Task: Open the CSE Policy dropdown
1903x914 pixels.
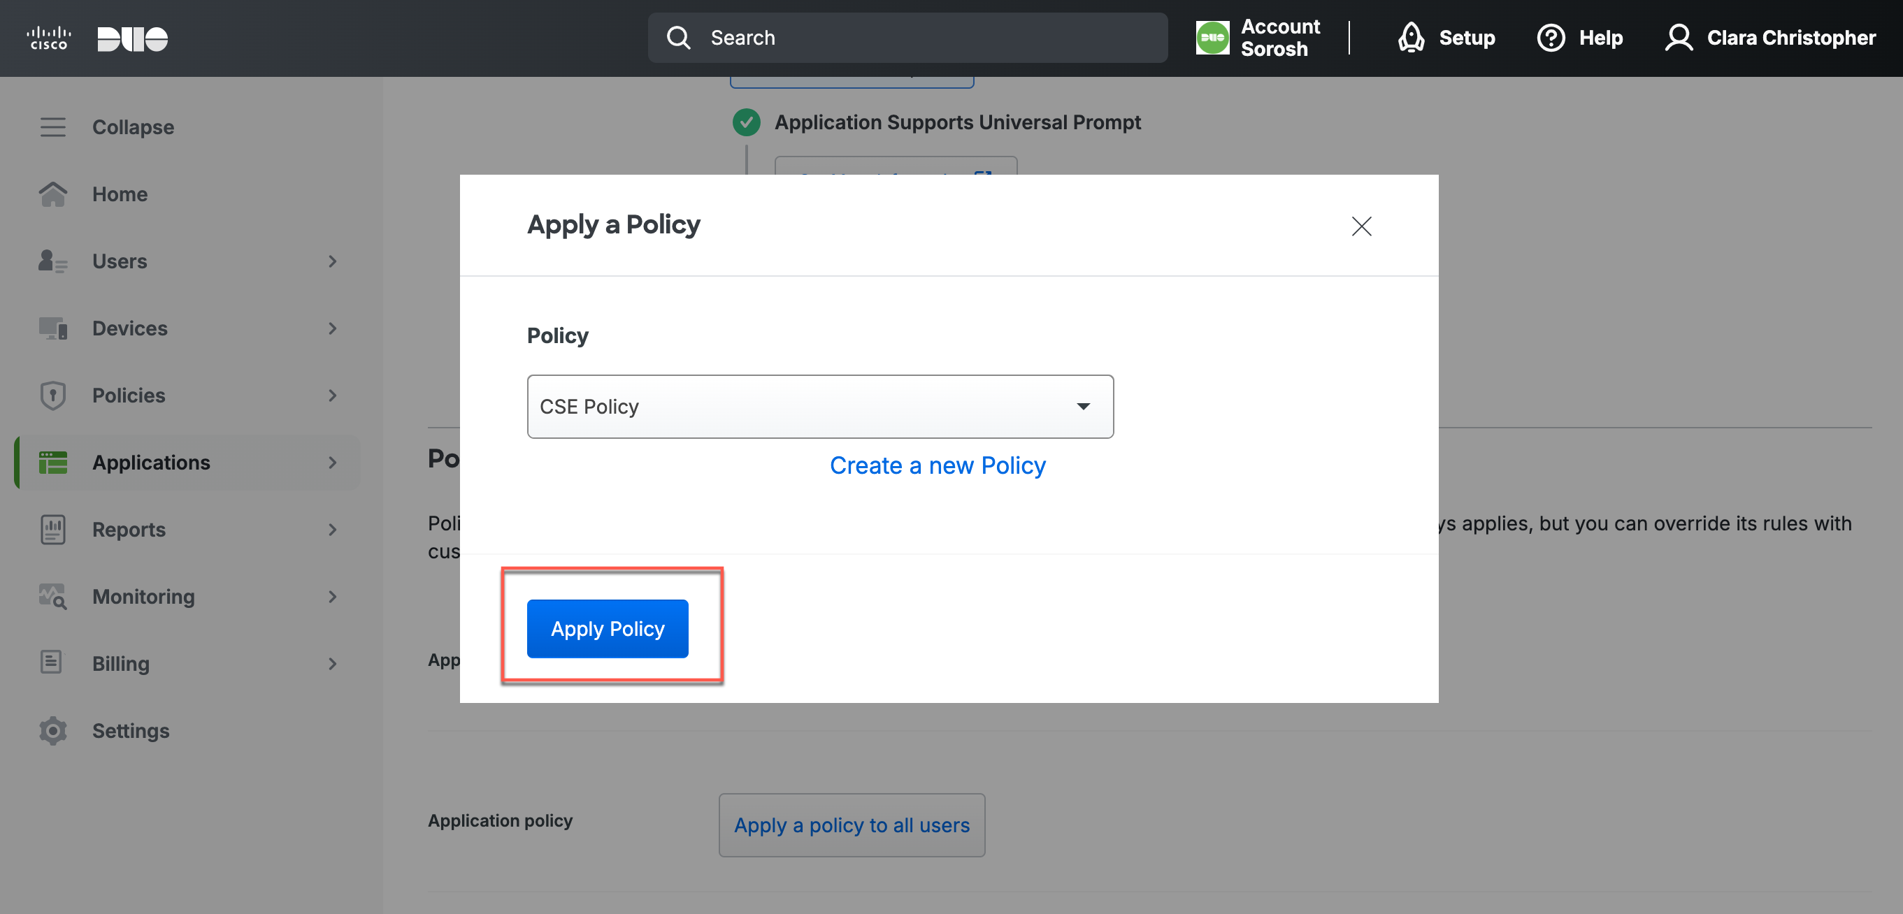Action: pyautogui.click(x=820, y=407)
